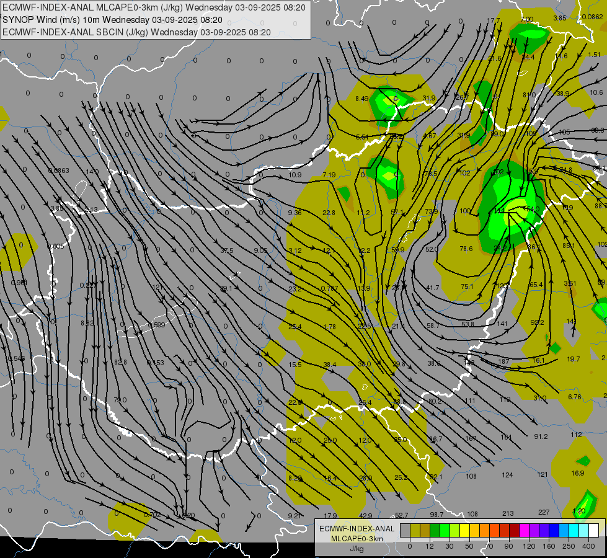Screen dimensions: 607x558
Task: Click legend tick value 70
Action: [x=489, y=546]
